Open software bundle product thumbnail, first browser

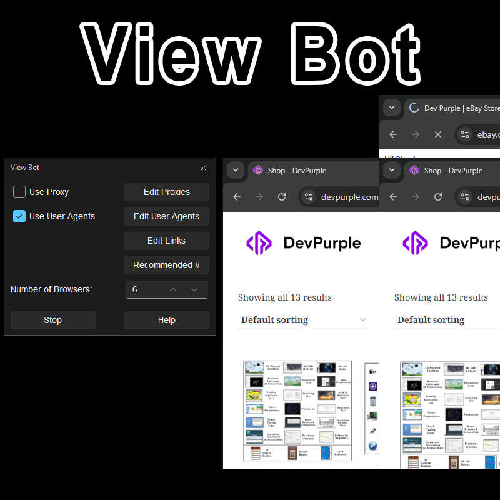click(297, 411)
